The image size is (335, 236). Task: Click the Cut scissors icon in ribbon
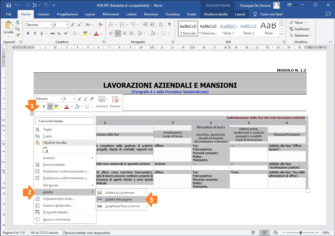pyautogui.click(x=18, y=22)
